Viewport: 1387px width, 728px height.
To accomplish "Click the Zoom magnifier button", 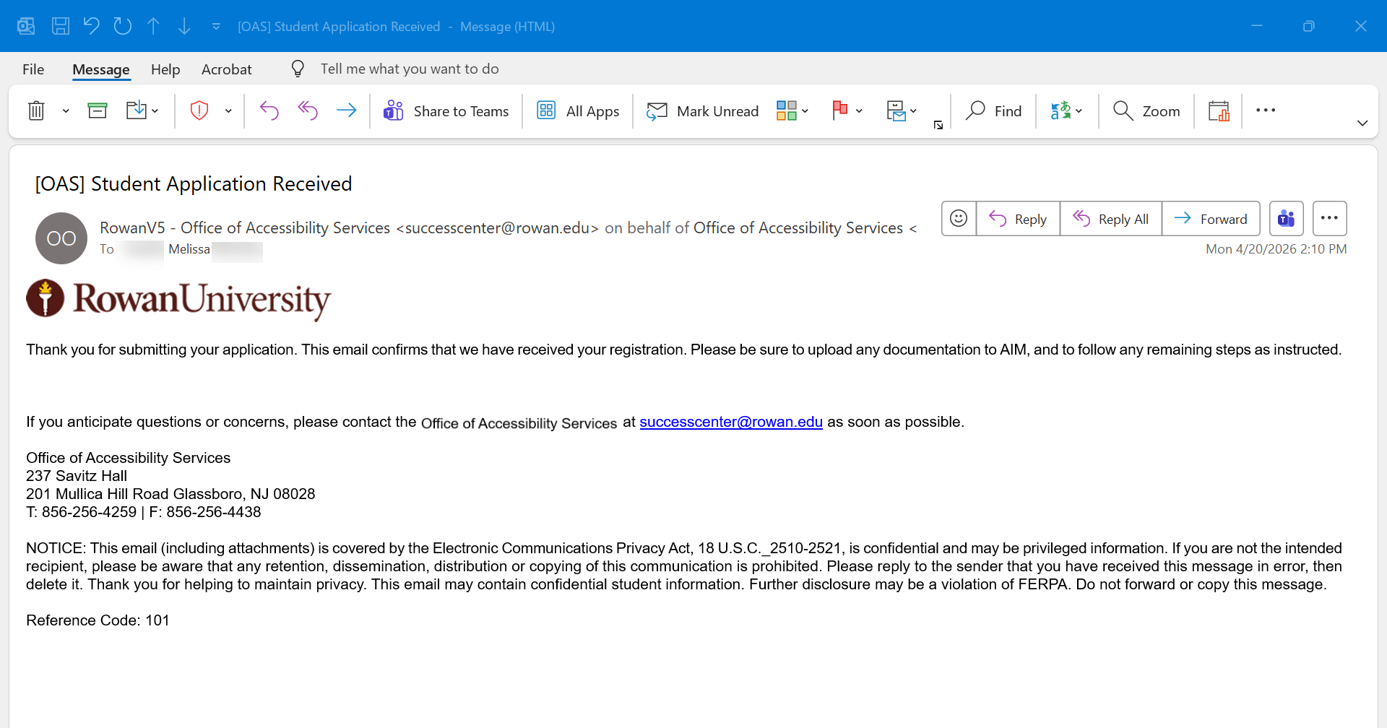I will [x=1146, y=111].
